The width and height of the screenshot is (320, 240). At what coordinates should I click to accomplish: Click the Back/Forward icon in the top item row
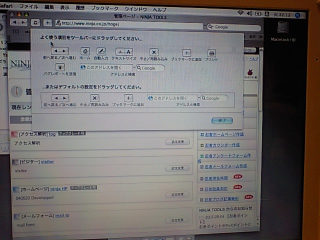60,51
